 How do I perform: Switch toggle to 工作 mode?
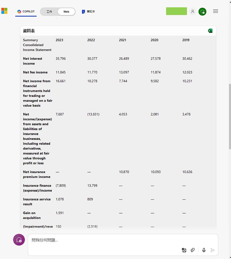[49, 12]
